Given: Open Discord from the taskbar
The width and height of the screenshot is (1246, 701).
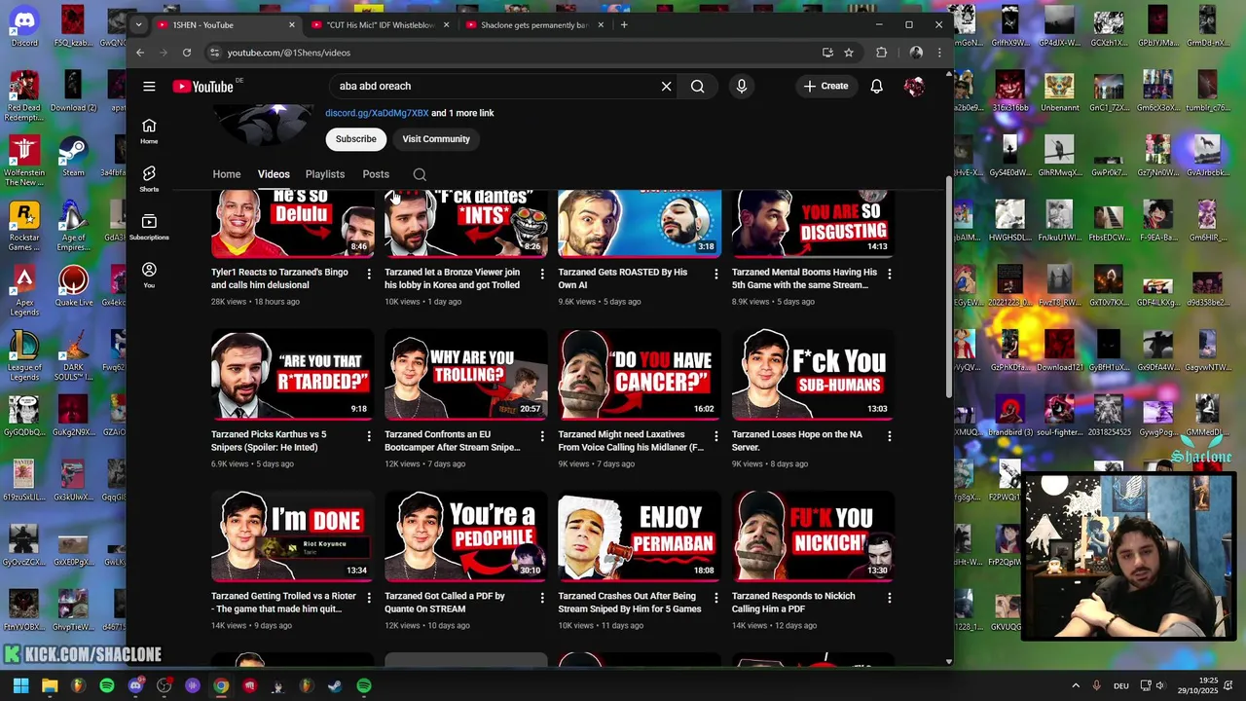Looking at the screenshot, I should (135, 685).
